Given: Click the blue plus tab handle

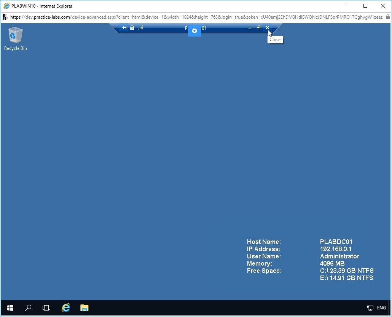Looking at the screenshot, I should coord(194,31).
